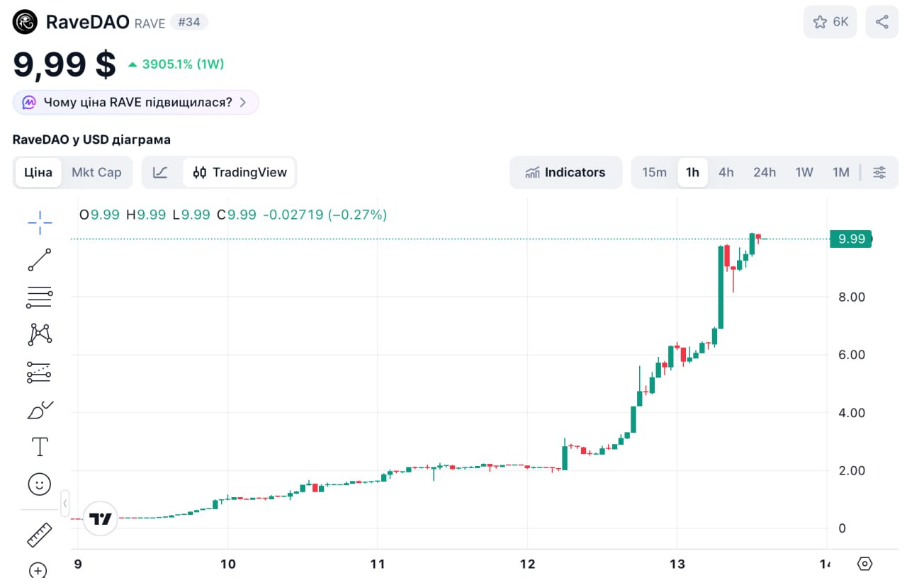Add RaveDAO to watchlist star button

(830, 22)
